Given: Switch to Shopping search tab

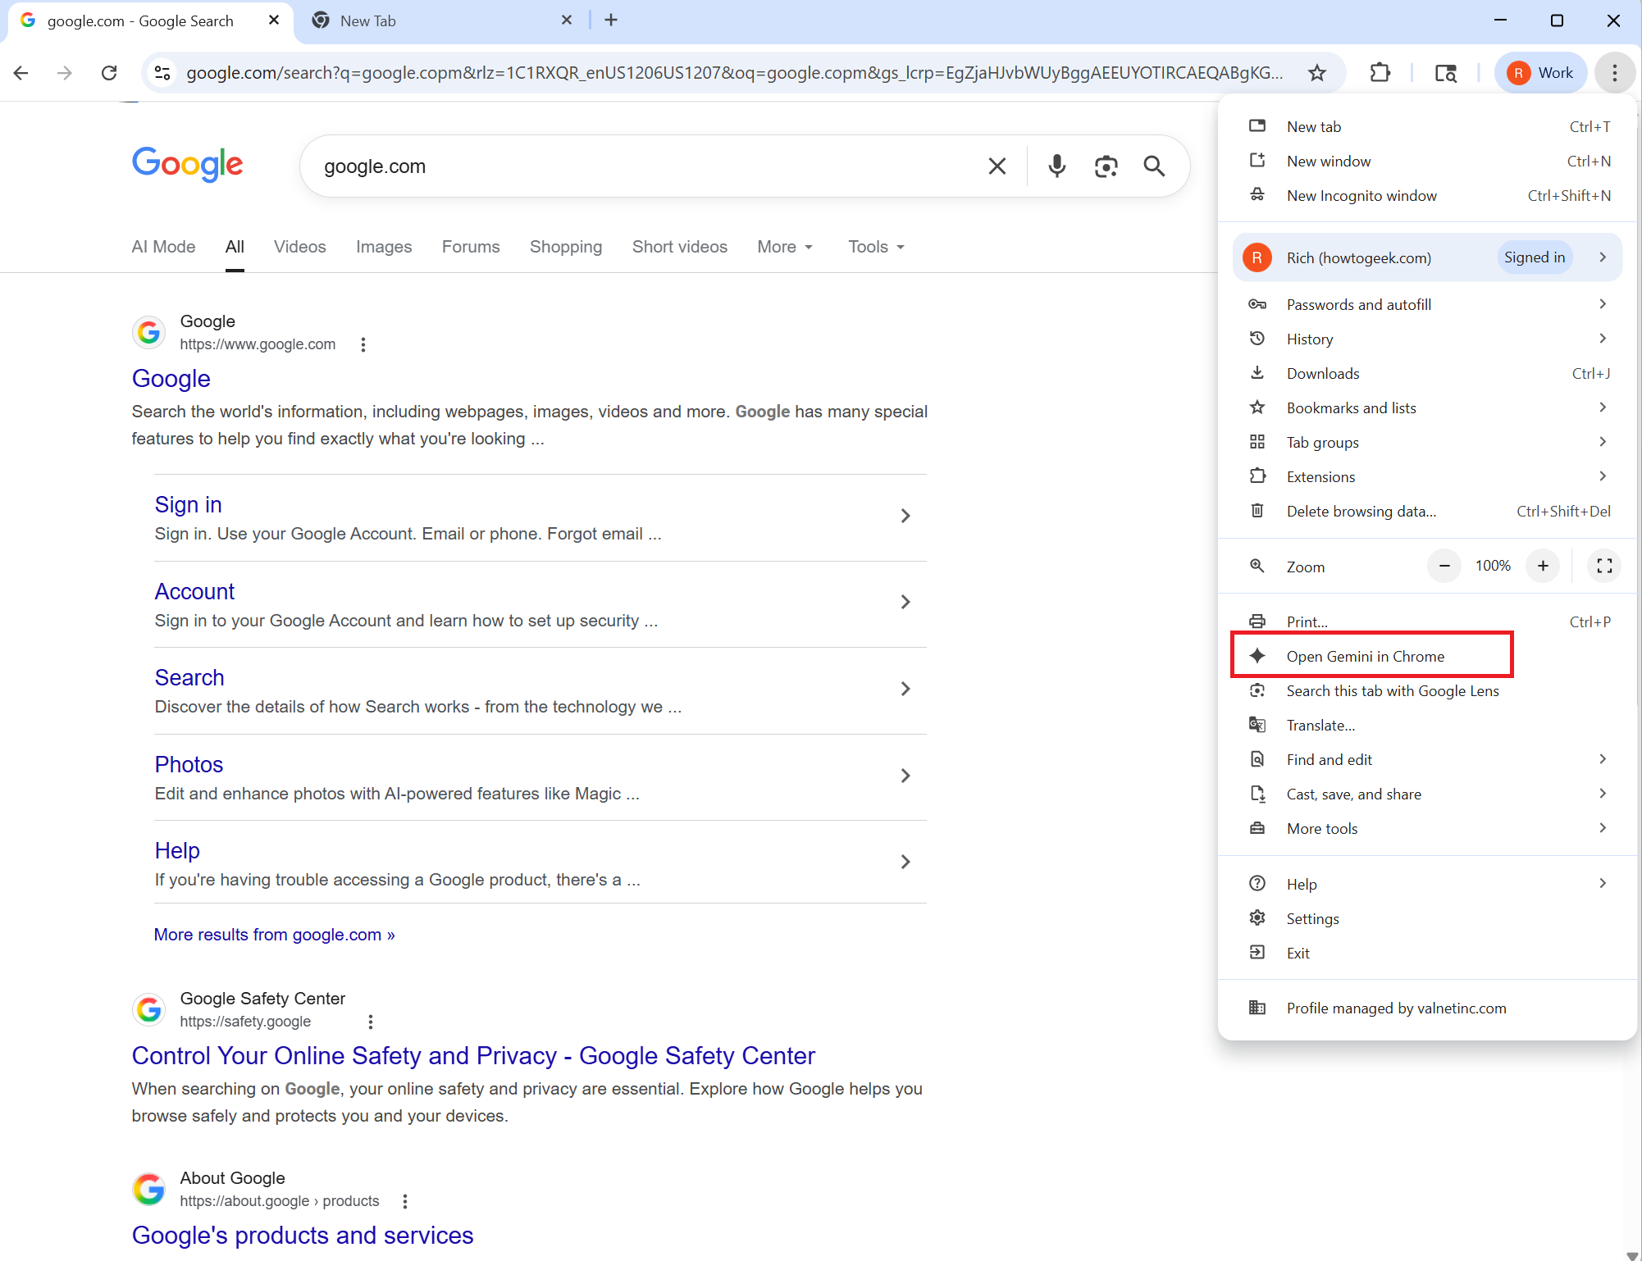Looking at the screenshot, I should (x=566, y=247).
